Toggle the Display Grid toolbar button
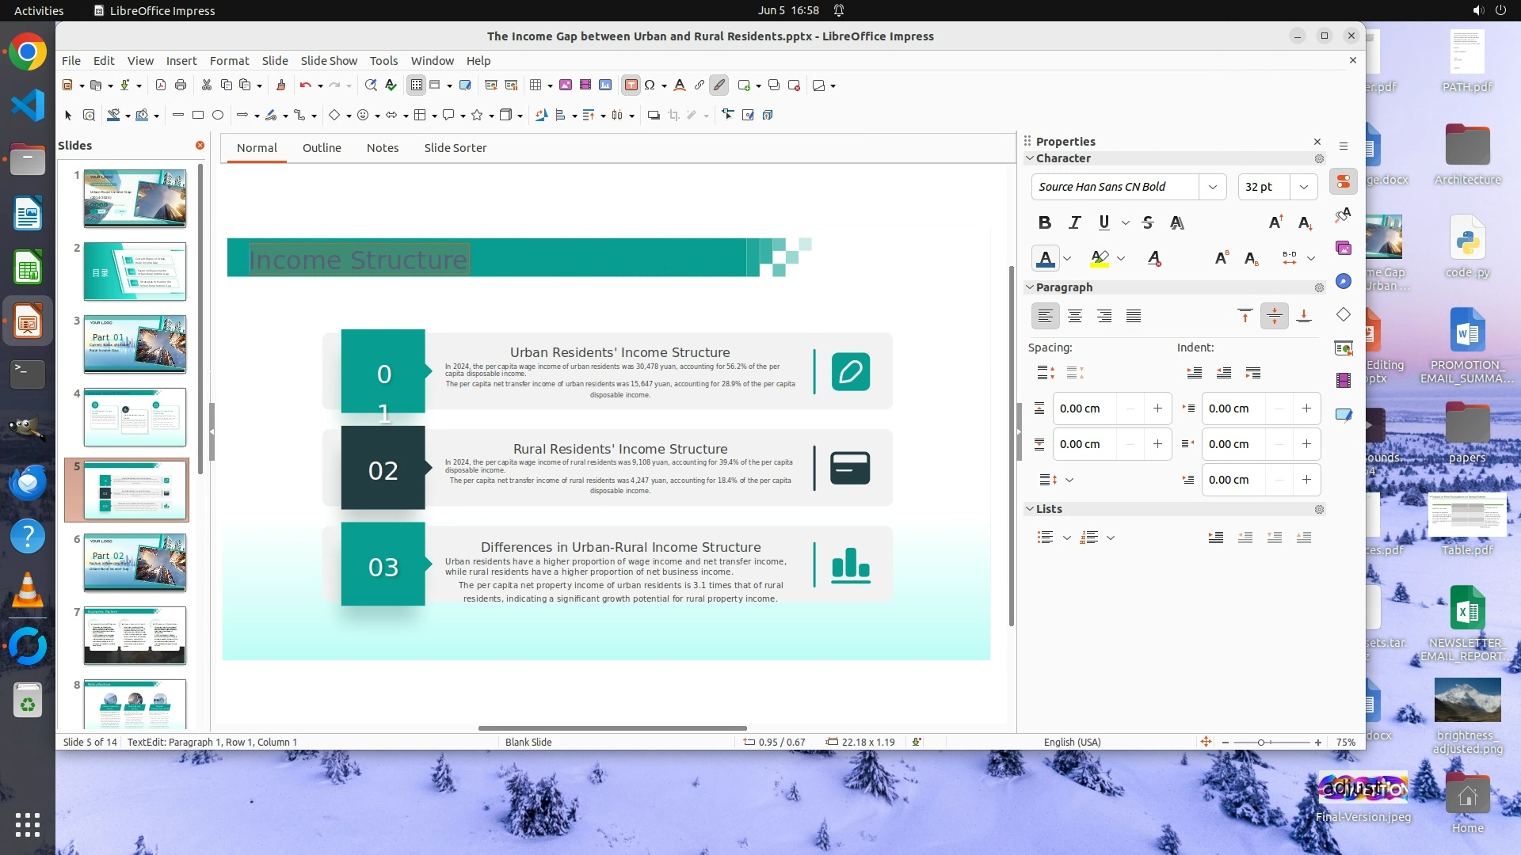Viewport: 1521px width, 855px height. point(417,85)
